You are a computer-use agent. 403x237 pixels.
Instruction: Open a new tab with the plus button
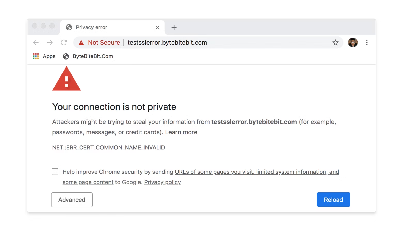[174, 27]
